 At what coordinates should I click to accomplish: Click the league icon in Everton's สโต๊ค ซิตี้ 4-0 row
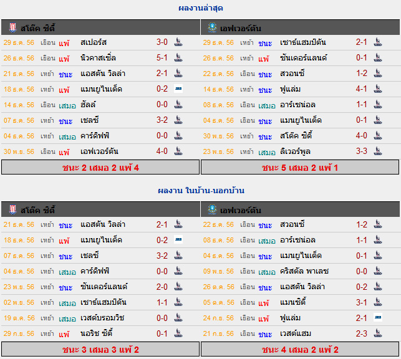click(x=378, y=136)
